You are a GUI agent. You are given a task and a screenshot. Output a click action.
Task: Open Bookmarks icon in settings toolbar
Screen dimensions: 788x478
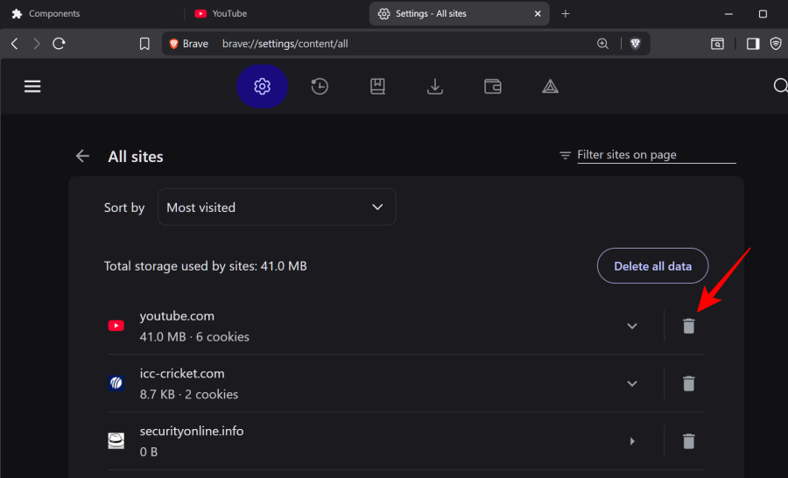tap(377, 86)
